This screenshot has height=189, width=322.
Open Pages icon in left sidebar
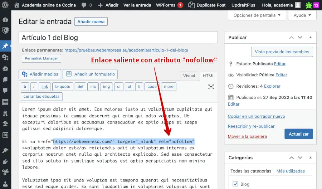pos(5,79)
